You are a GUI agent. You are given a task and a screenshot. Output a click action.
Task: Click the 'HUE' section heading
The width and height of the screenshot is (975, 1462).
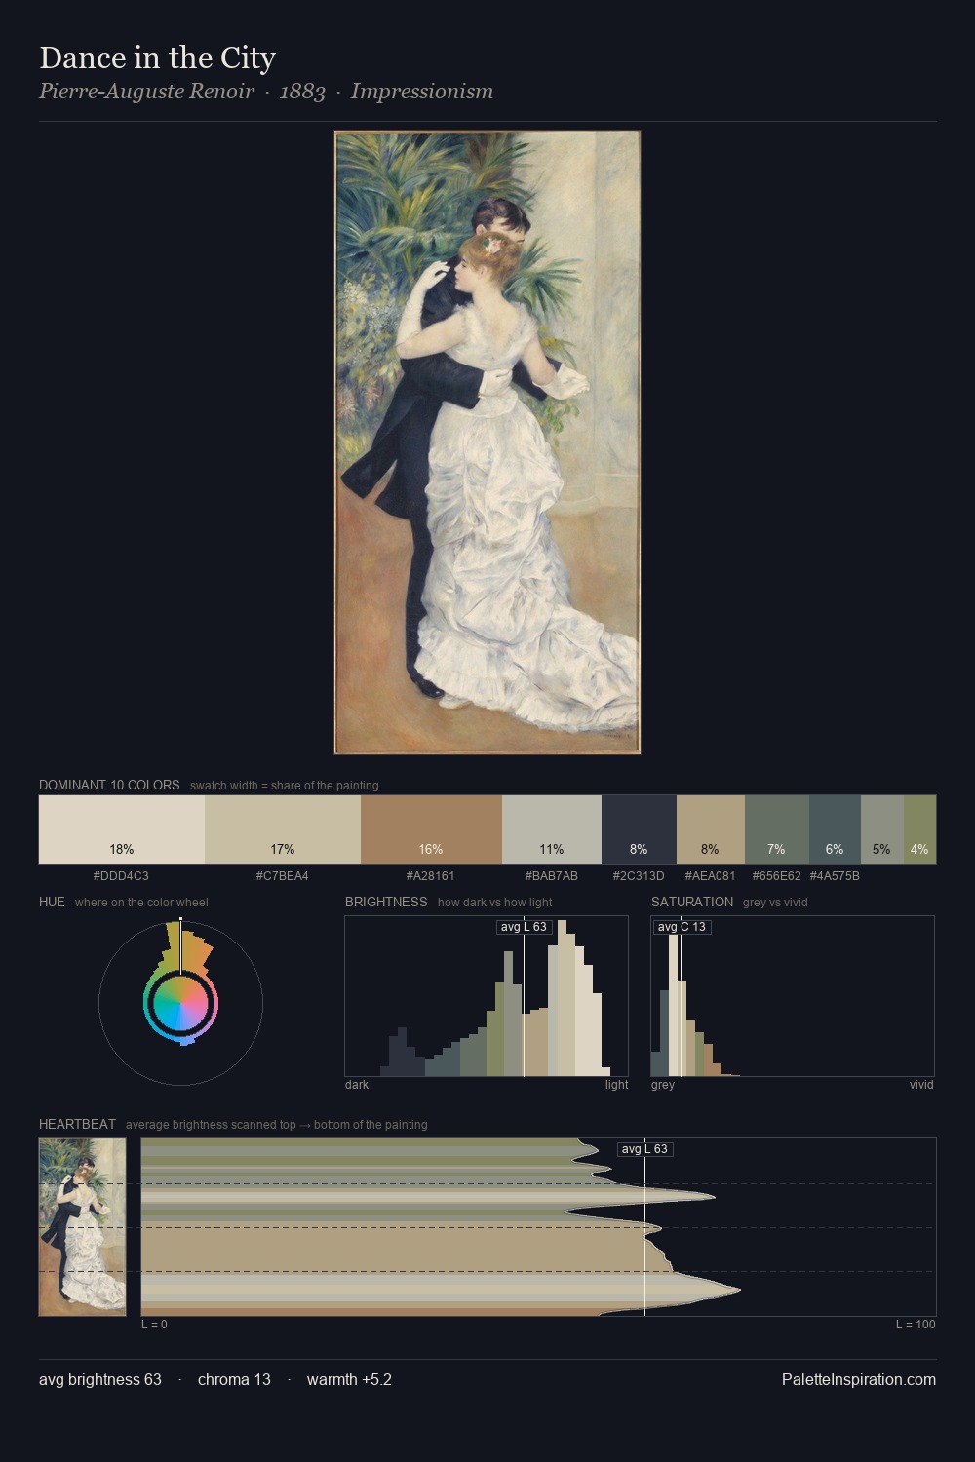tap(52, 902)
